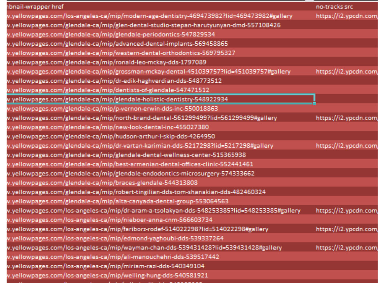Viewport: 378px width, 283px height.
Task: Select the edmond-yaghoubi-dds-539337264 cell
Action: 161,238
